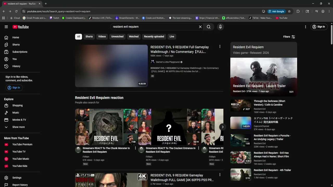Select the Shorts filter chip

pos(89,37)
